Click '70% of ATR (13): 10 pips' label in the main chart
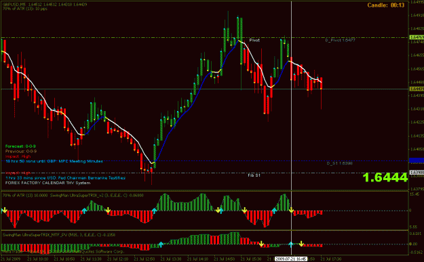Image resolution: width=424 pixels, height=262 pixels. [25, 9]
